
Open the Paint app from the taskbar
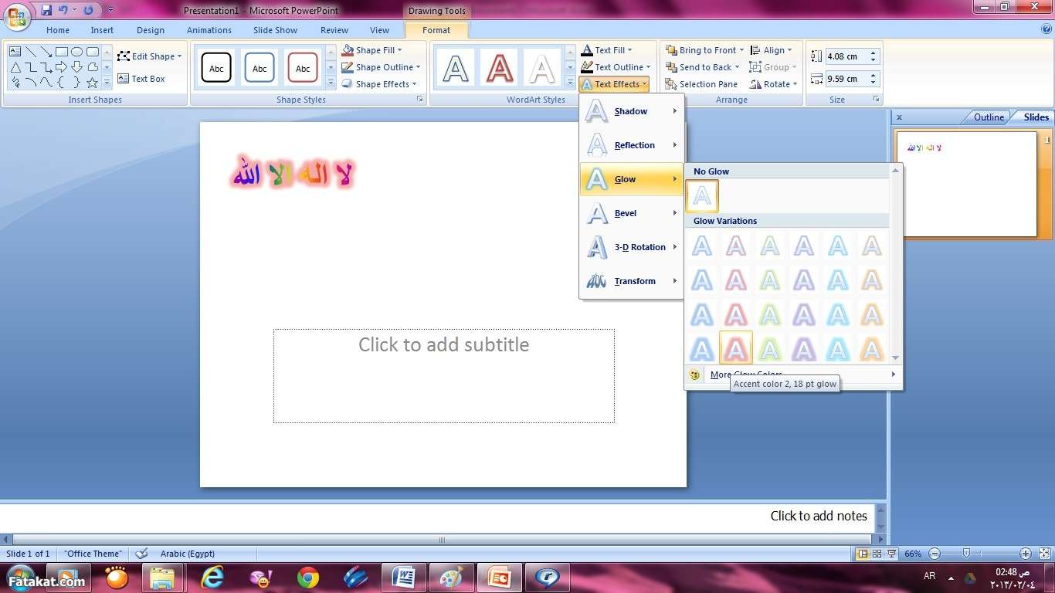click(x=451, y=578)
